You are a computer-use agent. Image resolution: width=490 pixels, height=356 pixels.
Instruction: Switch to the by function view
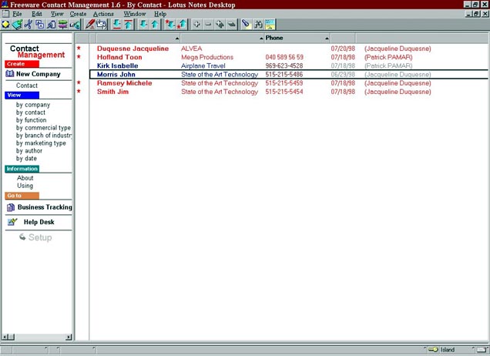(32, 120)
